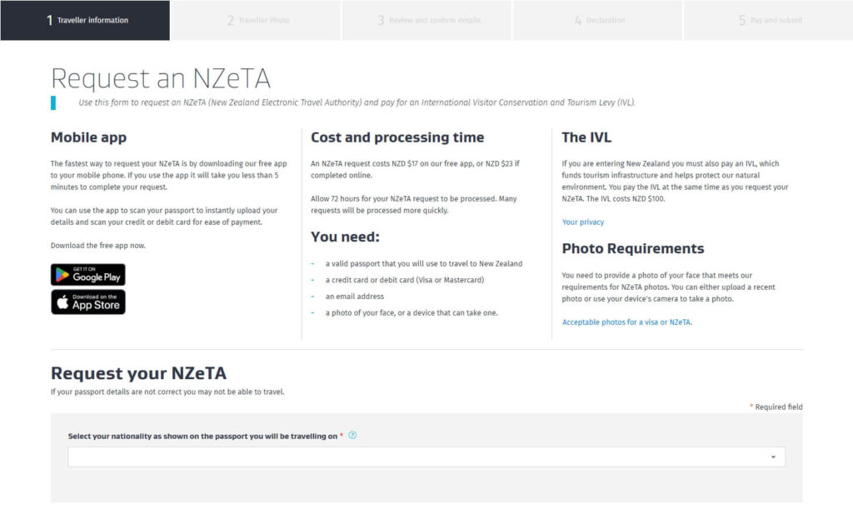Click the step 5 number indicator
The width and height of the screenshot is (853, 519).
point(741,19)
